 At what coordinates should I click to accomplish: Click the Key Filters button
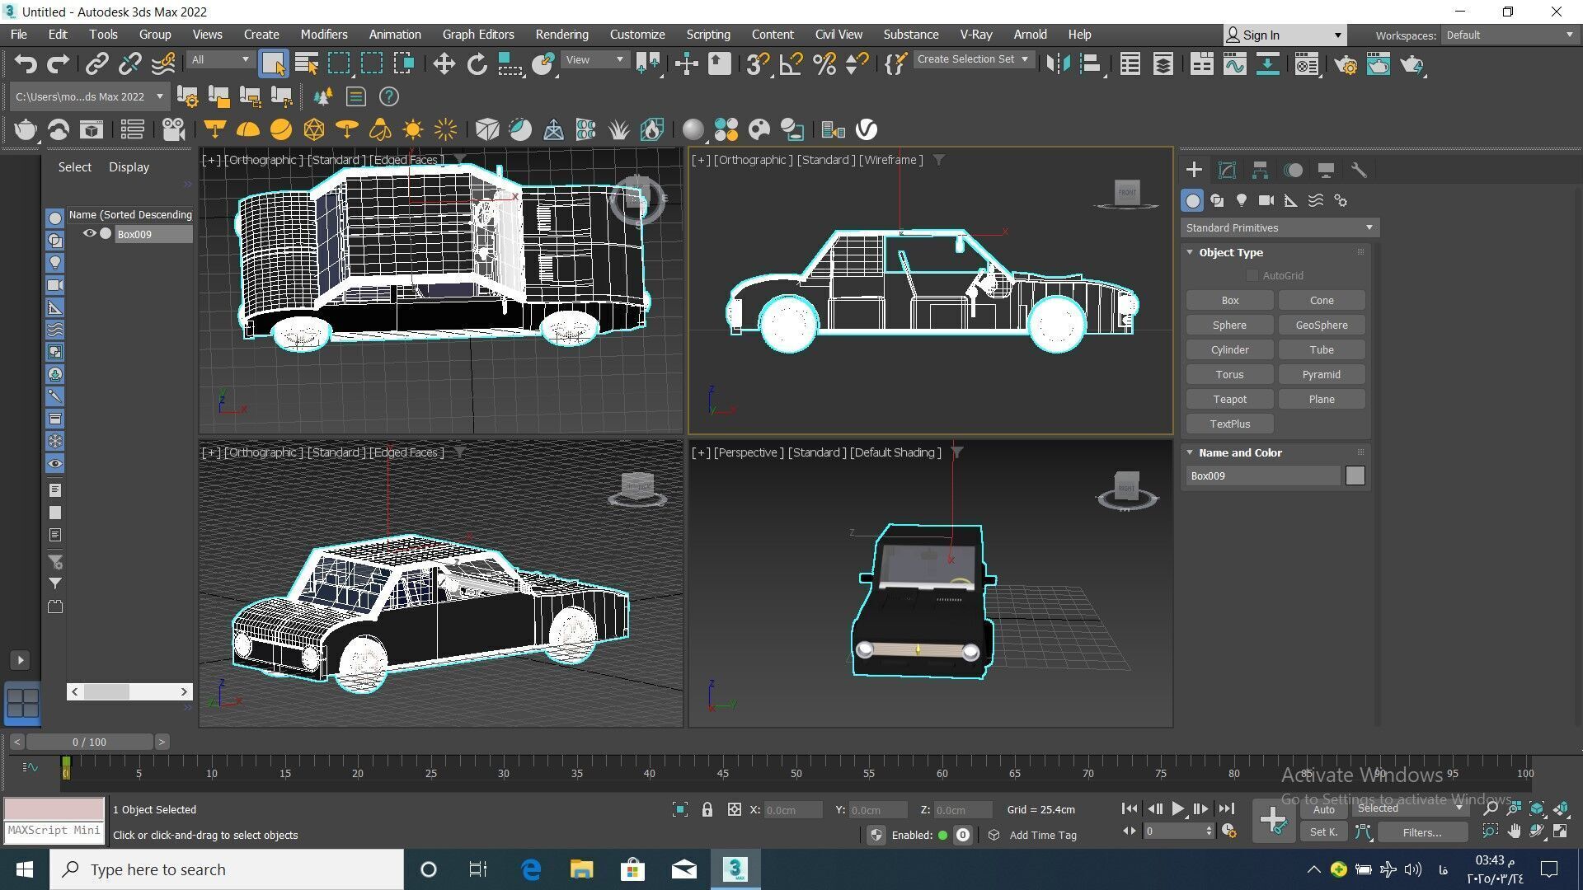[1421, 832]
